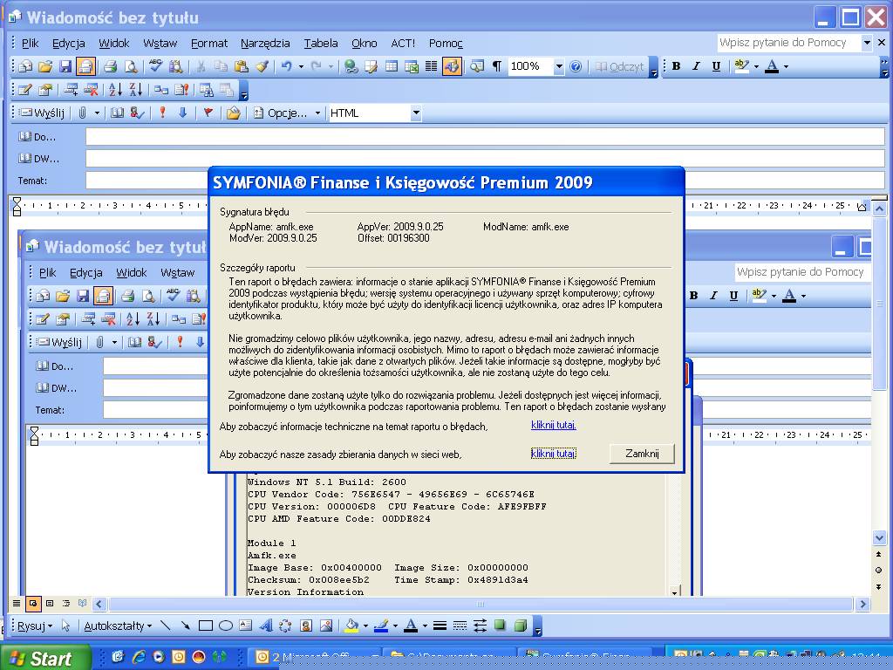Open the help question box dropdown arrow

coord(867,43)
